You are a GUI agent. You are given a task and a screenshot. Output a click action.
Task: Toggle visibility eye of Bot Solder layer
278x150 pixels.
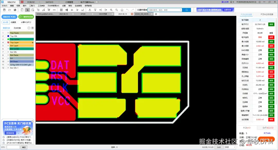click(x=8, y=49)
